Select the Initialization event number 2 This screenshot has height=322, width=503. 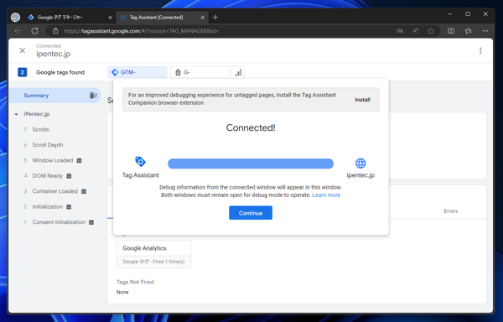[48, 206]
